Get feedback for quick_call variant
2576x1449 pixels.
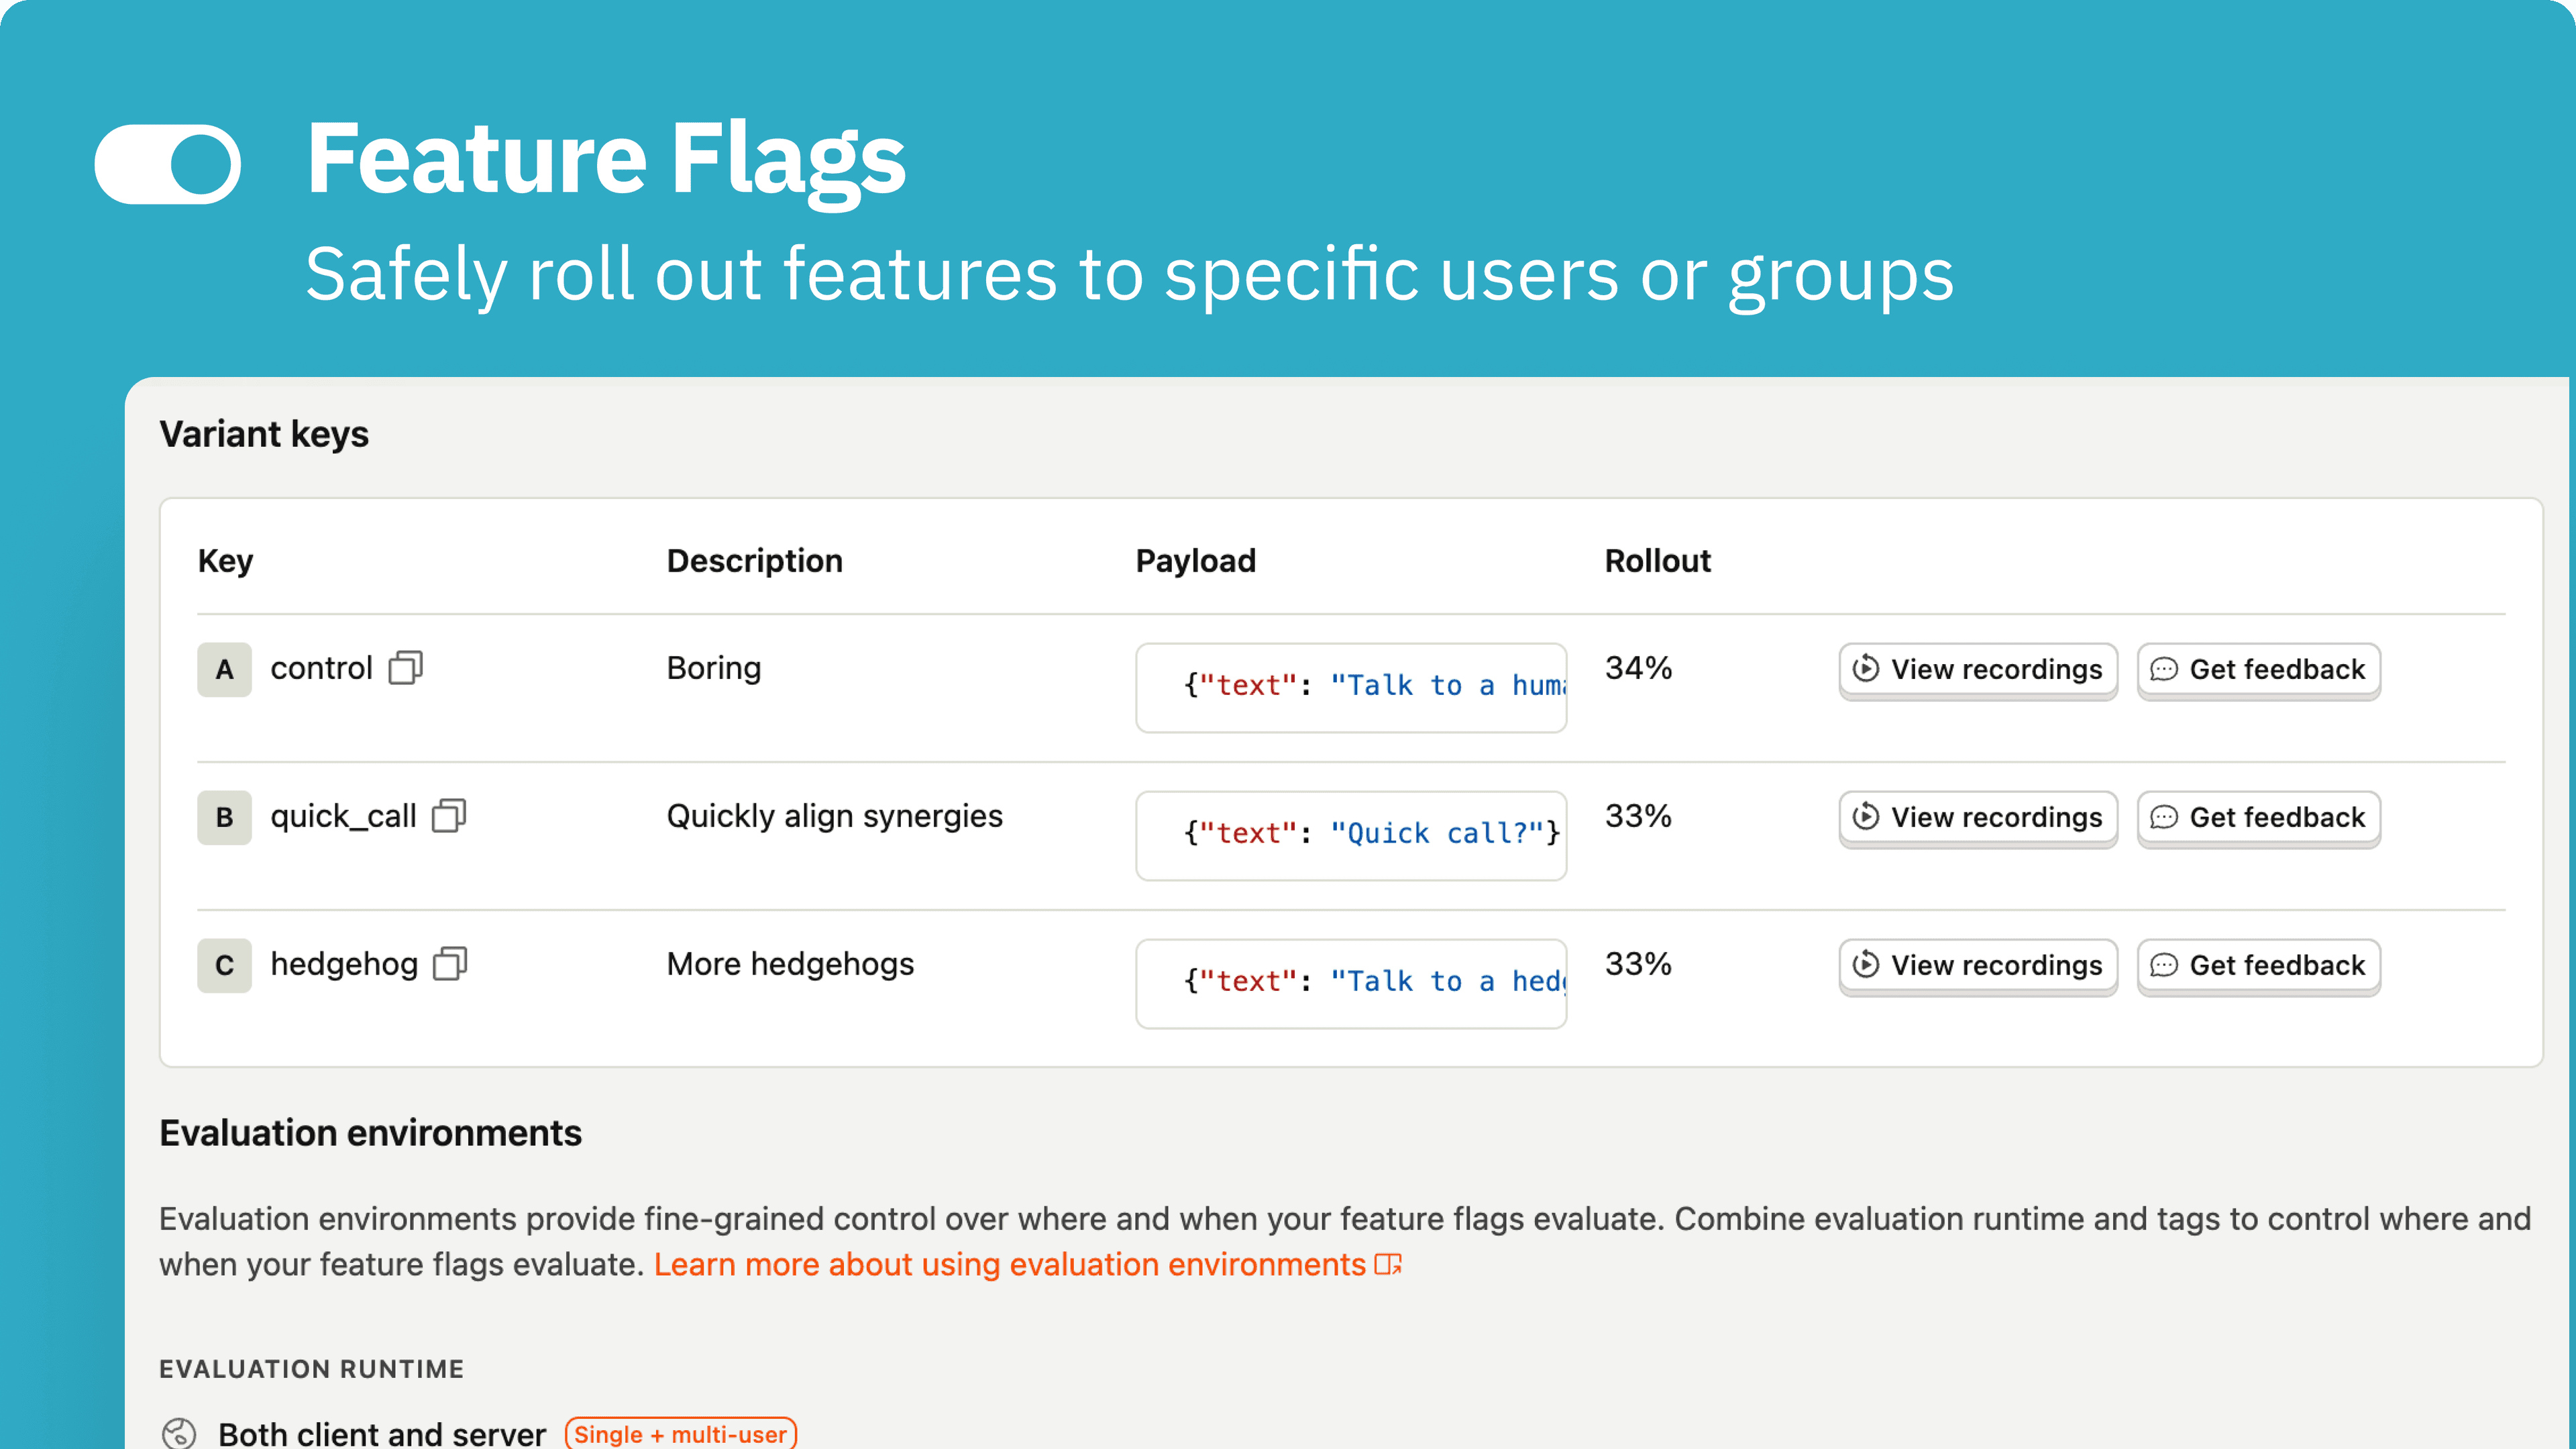click(x=2258, y=817)
